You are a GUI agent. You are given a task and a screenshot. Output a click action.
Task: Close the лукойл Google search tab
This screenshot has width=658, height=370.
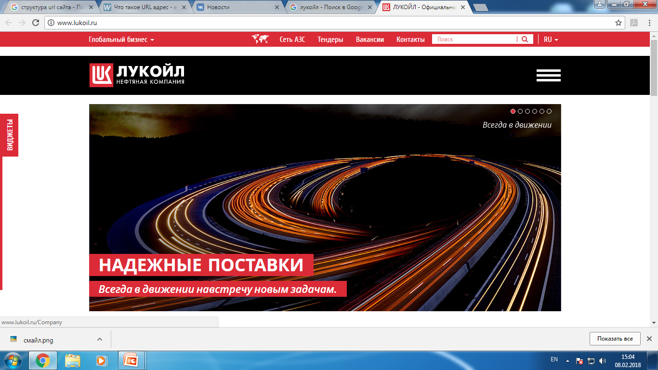(x=370, y=7)
